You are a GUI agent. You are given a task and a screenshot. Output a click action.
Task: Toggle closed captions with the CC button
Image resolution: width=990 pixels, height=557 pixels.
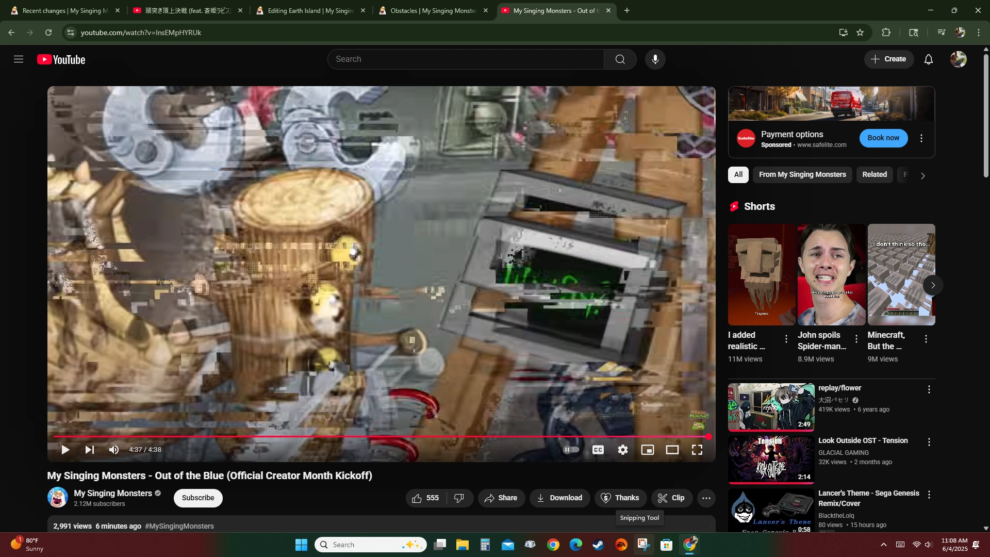tap(598, 450)
